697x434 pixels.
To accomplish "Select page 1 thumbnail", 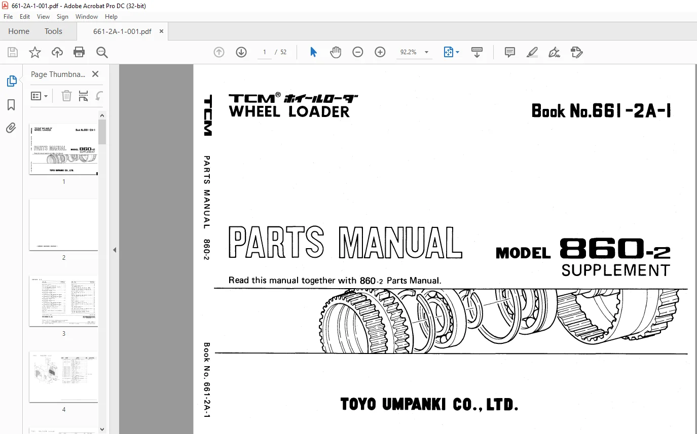I will coord(63,149).
